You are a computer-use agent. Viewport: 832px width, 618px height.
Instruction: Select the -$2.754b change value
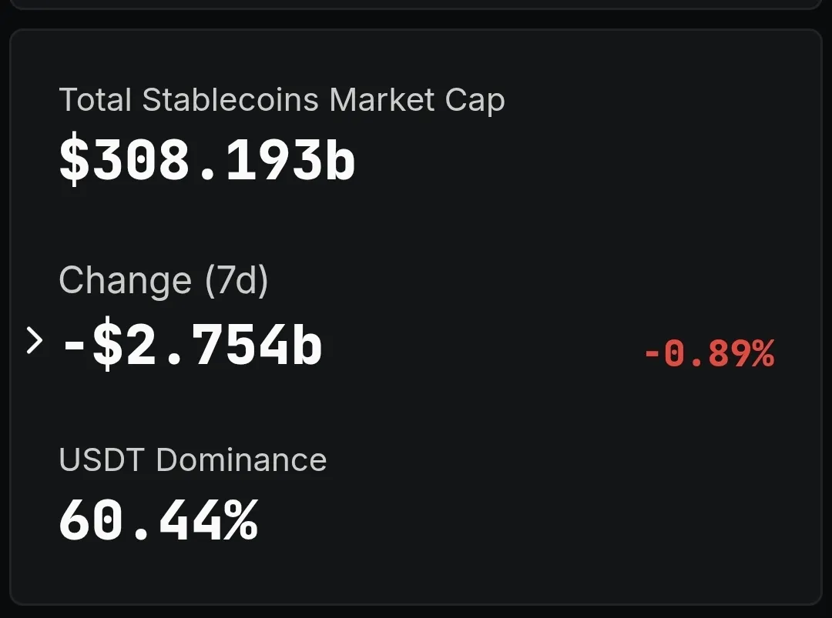point(191,346)
